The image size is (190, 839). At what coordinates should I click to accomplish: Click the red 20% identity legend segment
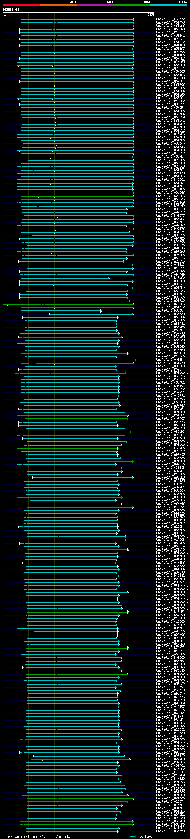tap(21, 5)
